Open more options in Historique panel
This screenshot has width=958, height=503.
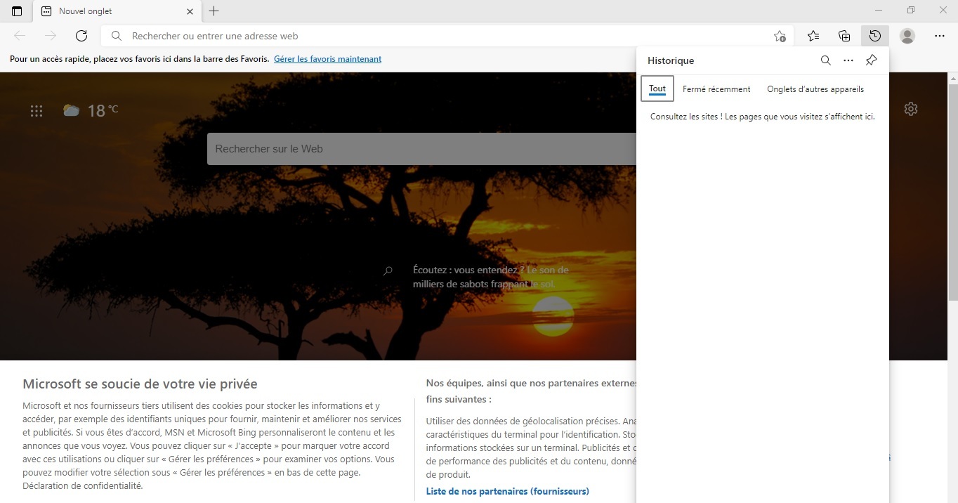[x=848, y=60]
